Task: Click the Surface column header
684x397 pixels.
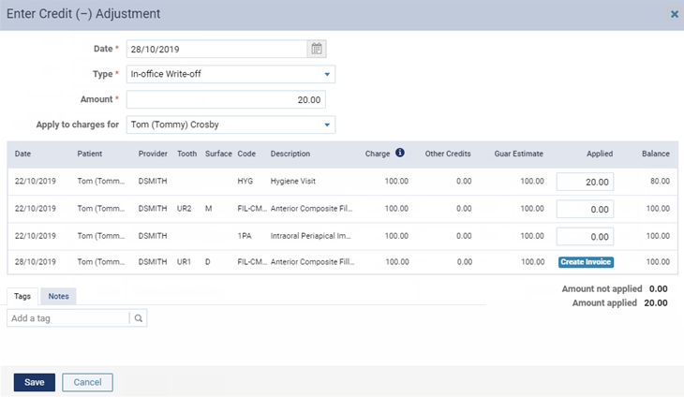Action: [x=218, y=154]
